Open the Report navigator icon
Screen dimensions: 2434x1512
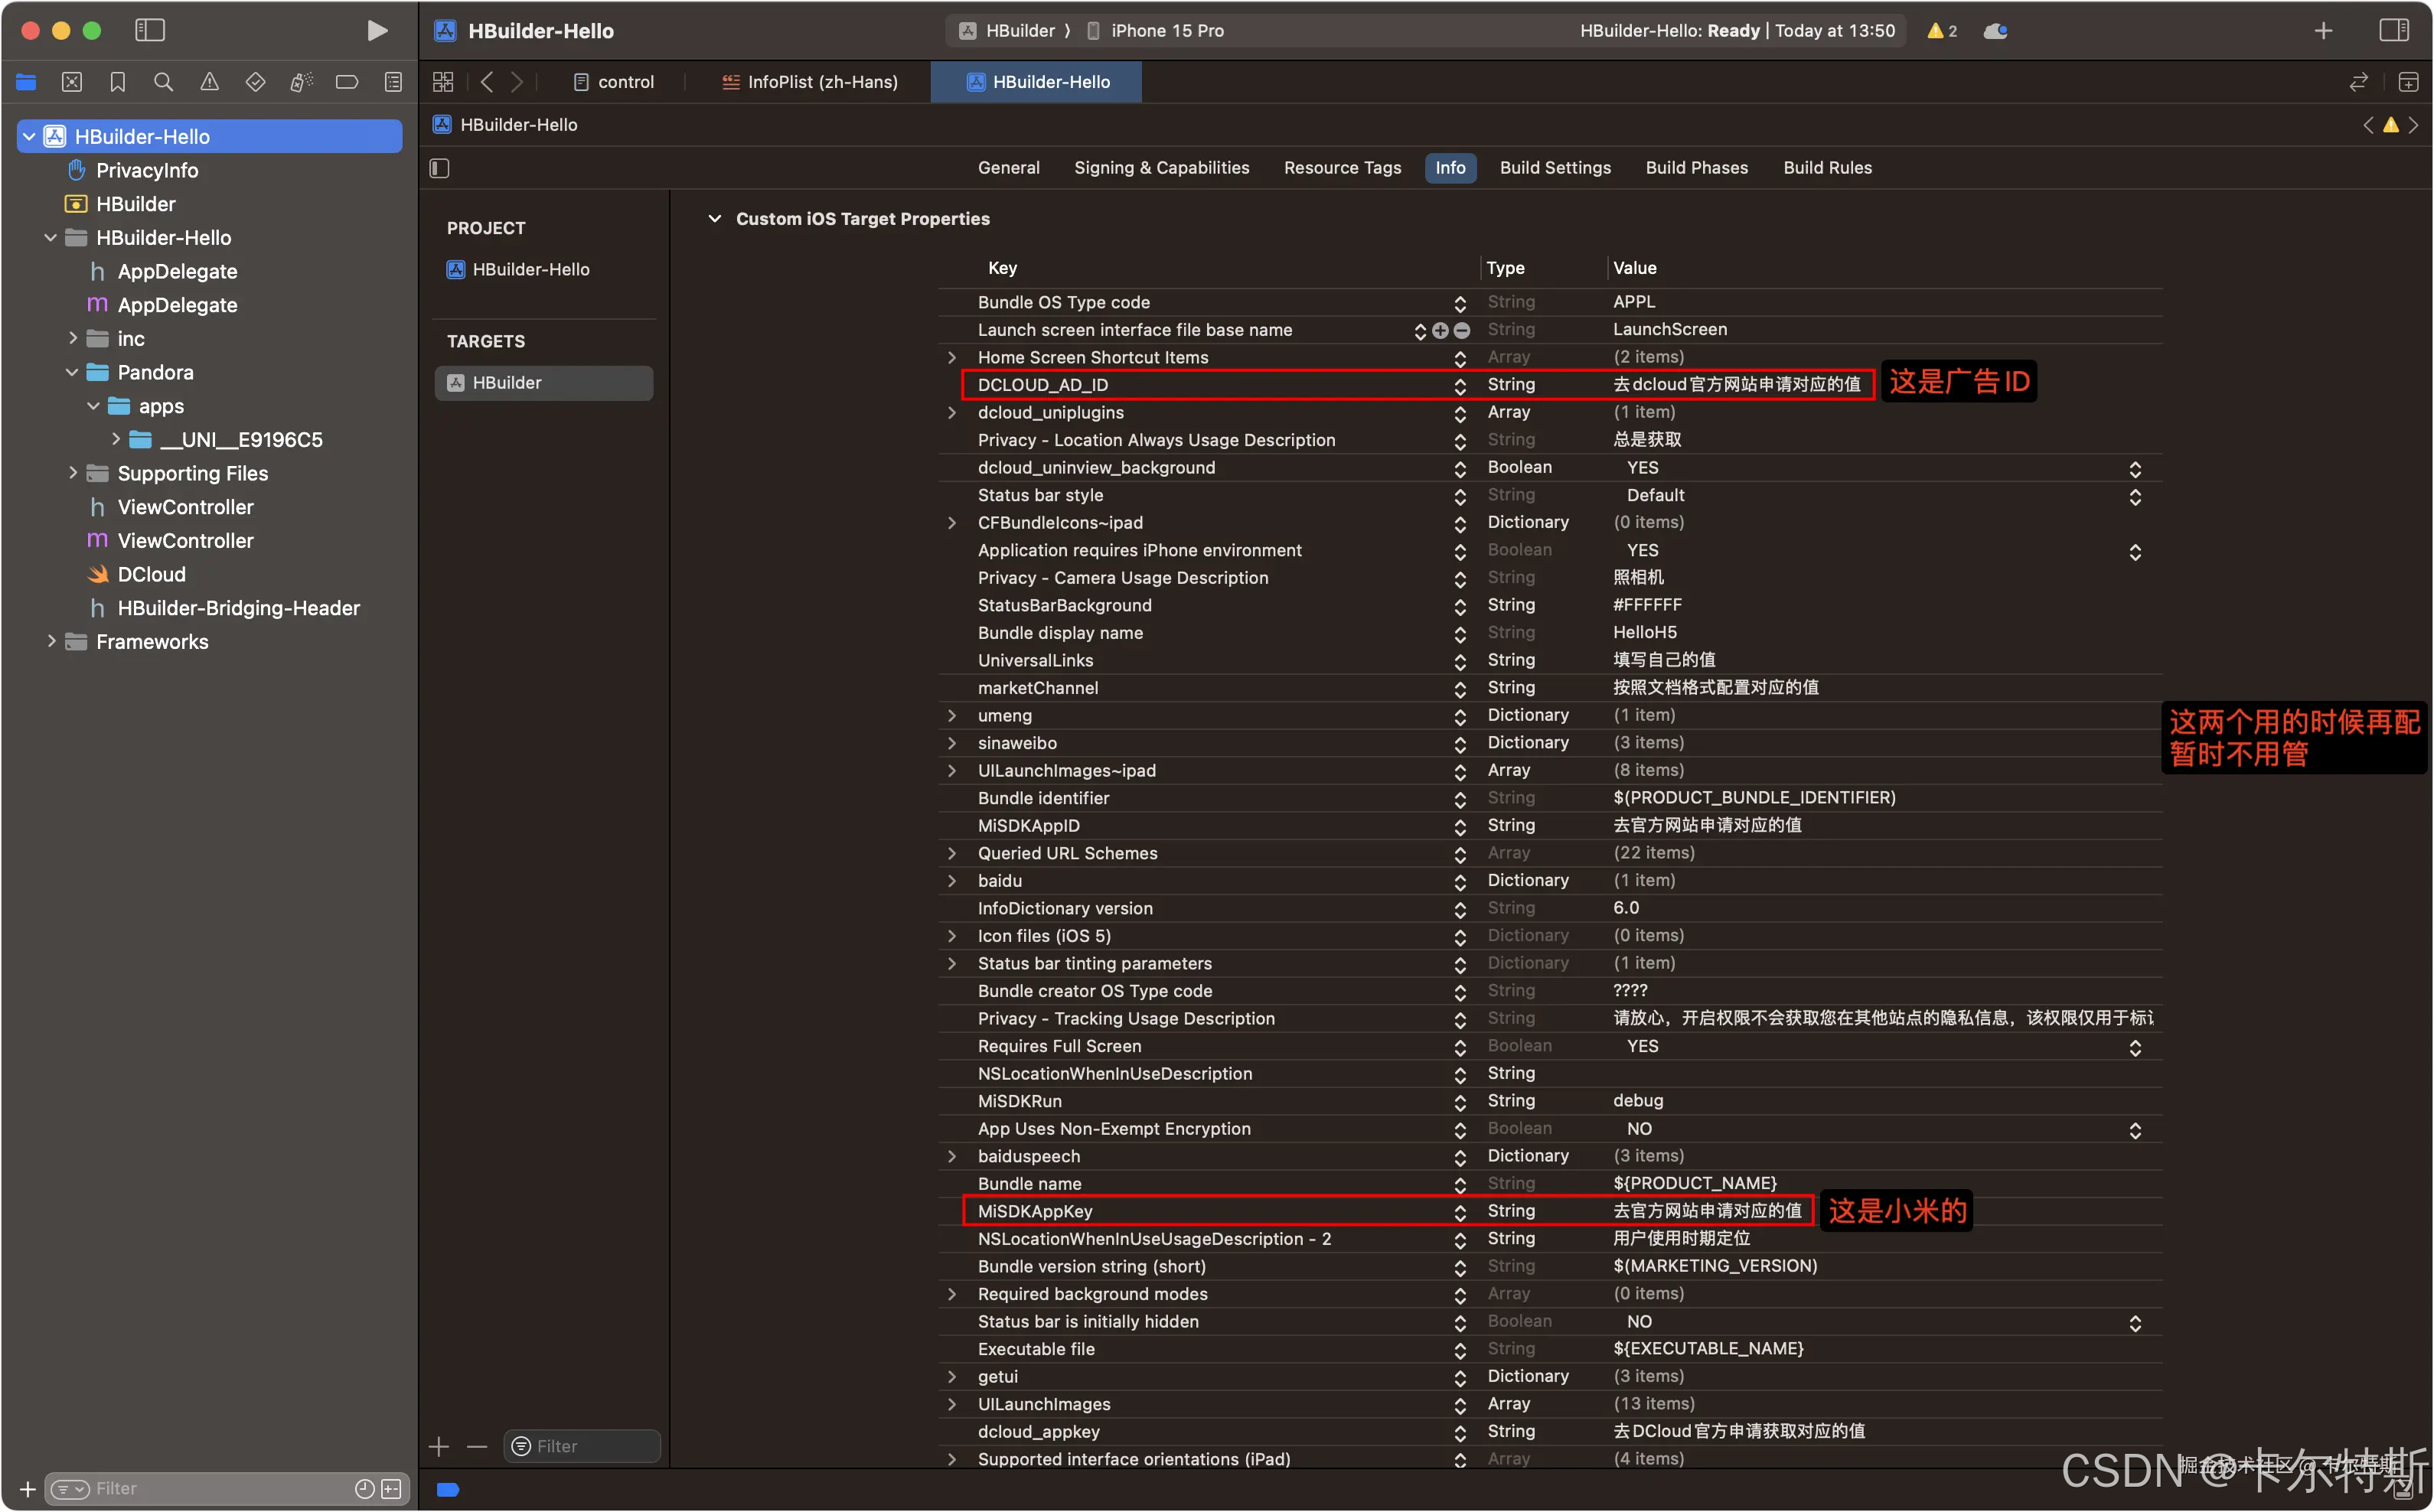coord(393,82)
